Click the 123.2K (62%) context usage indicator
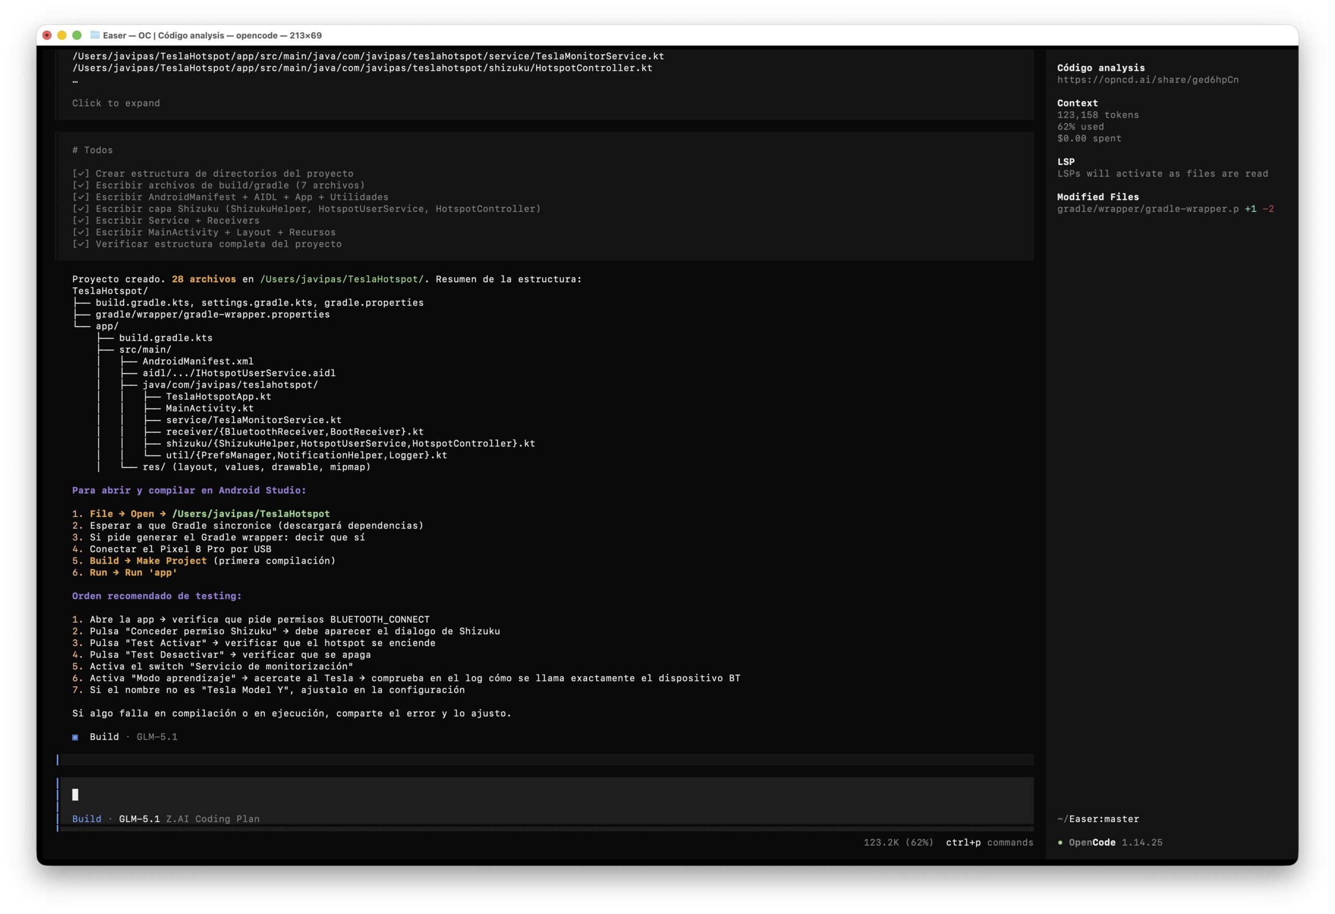Image resolution: width=1335 pixels, height=914 pixels. pos(898,842)
